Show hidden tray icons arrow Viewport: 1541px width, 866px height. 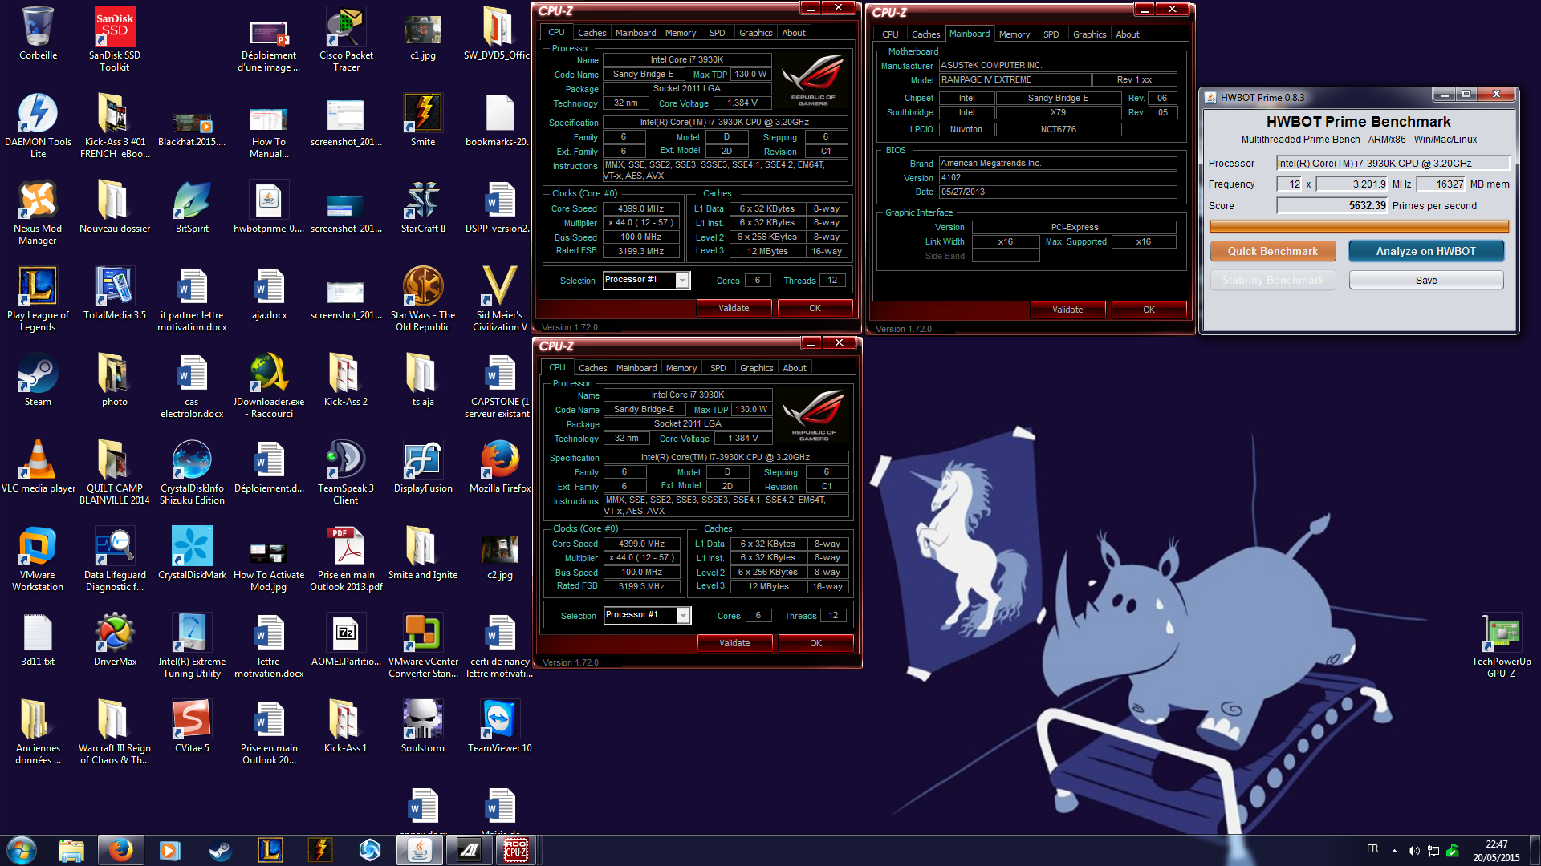tap(1394, 851)
